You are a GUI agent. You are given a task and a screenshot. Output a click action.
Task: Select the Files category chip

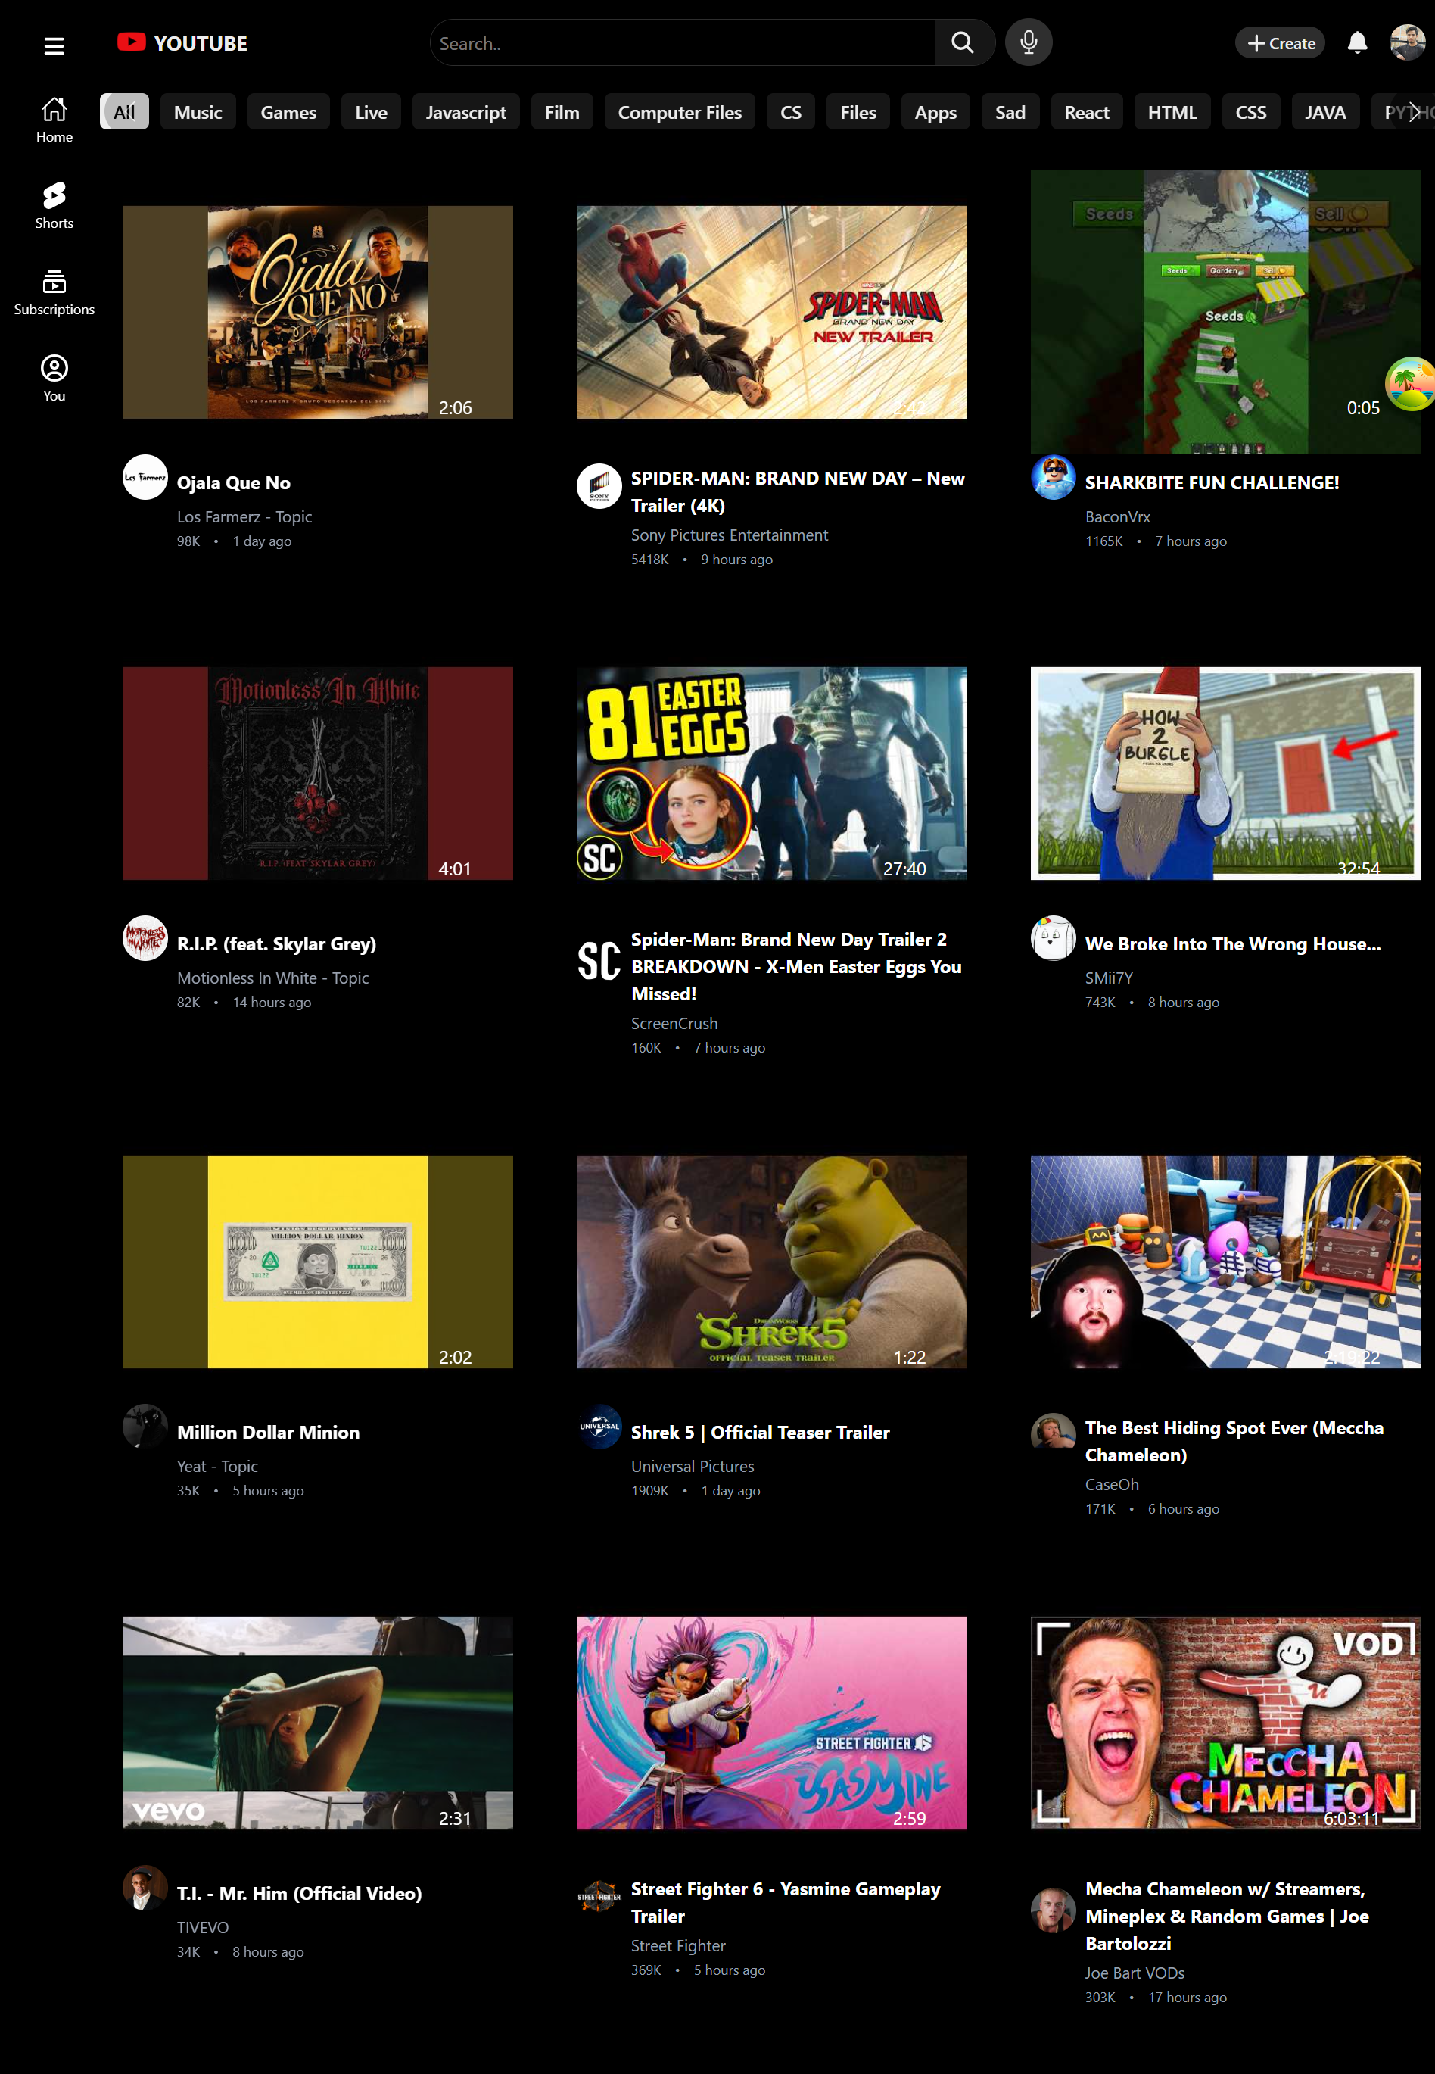point(858,112)
